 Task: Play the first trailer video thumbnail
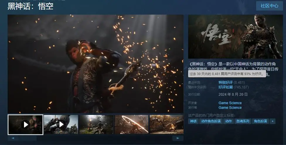click(25, 125)
